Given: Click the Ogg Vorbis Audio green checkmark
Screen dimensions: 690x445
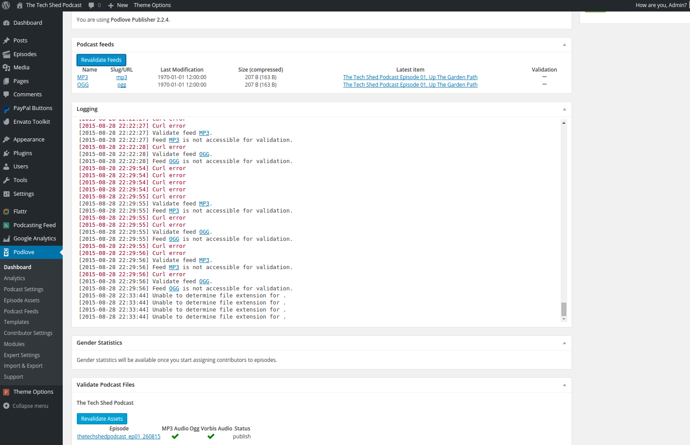Looking at the screenshot, I should [211, 437].
